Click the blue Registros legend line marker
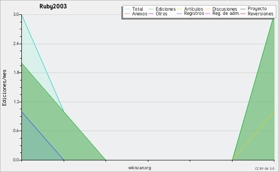 [x=179, y=13]
